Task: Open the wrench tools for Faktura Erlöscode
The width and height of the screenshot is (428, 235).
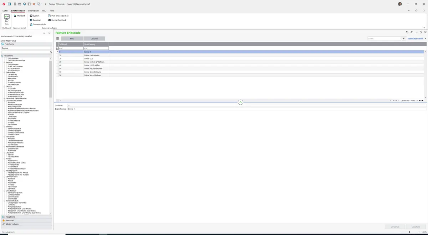Action: (412, 32)
